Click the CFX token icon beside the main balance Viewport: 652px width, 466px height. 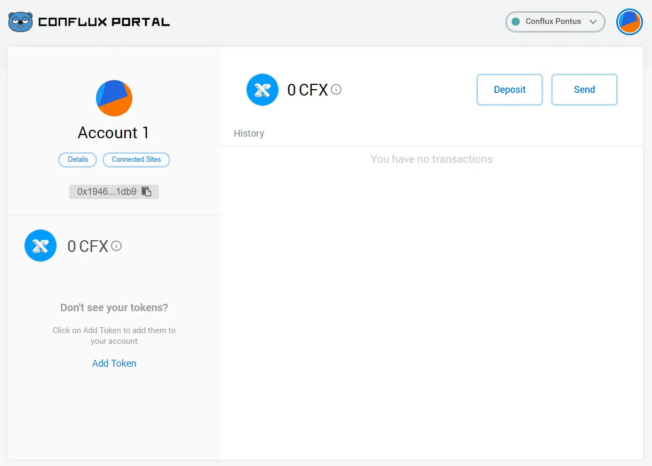[x=262, y=90]
